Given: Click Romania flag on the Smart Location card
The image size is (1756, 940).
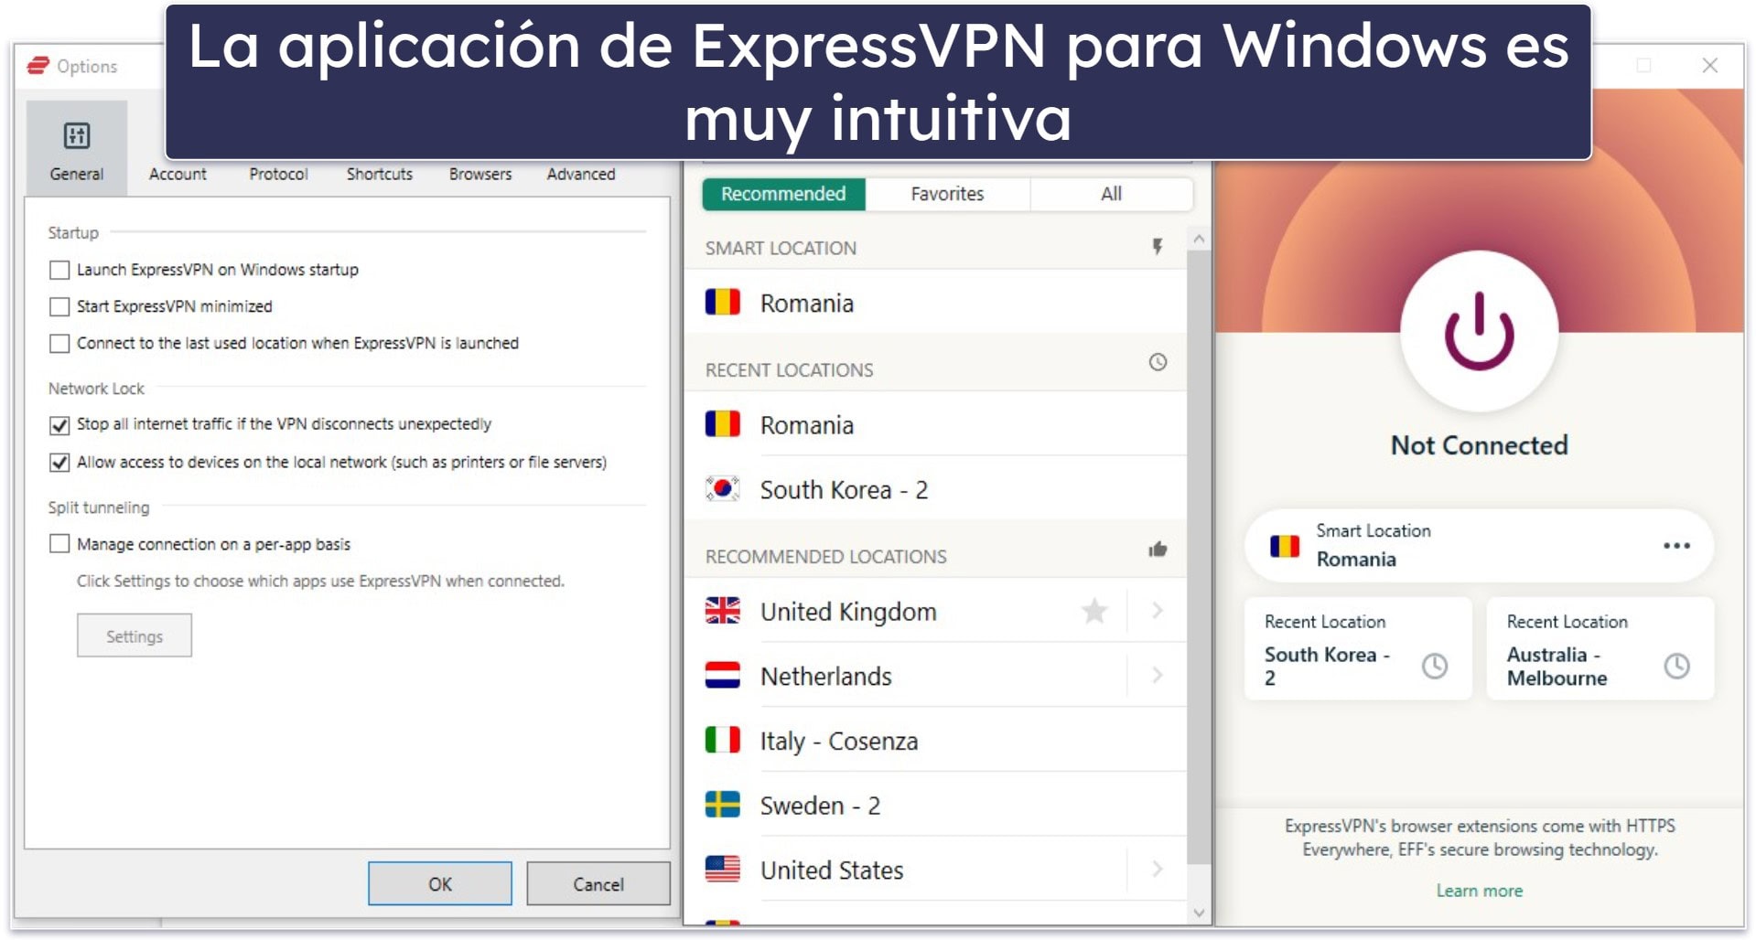Looking at the screenshot, I should (x=1285, y=546).
